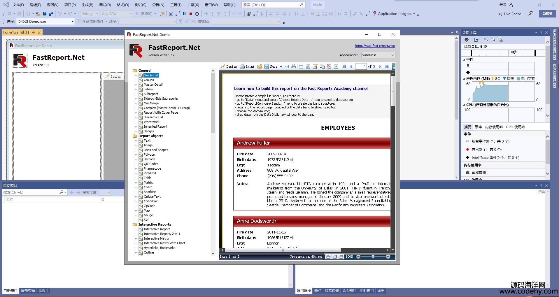Viewport: 559px width, 297px height.
Task: Take memory snapshot 截取快照
Action: click(476, 172)
